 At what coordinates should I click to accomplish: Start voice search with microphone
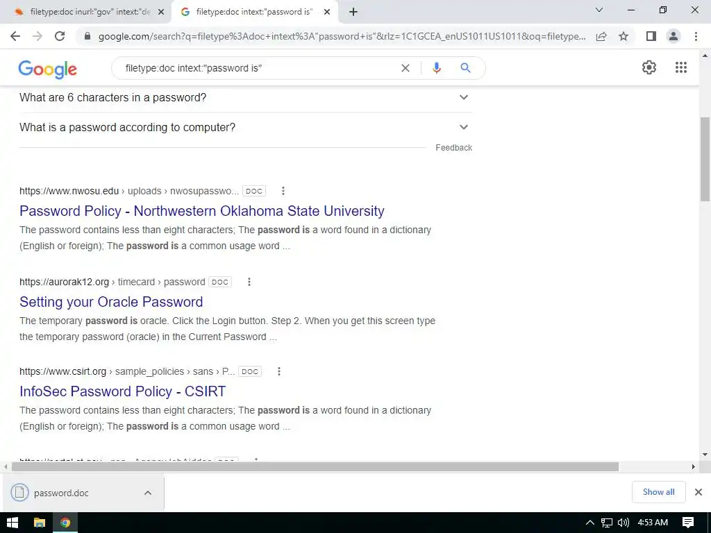pyautogui.click(x=436, y=68)
